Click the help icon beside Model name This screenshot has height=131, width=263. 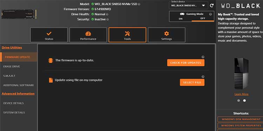(x=139, y=4)
